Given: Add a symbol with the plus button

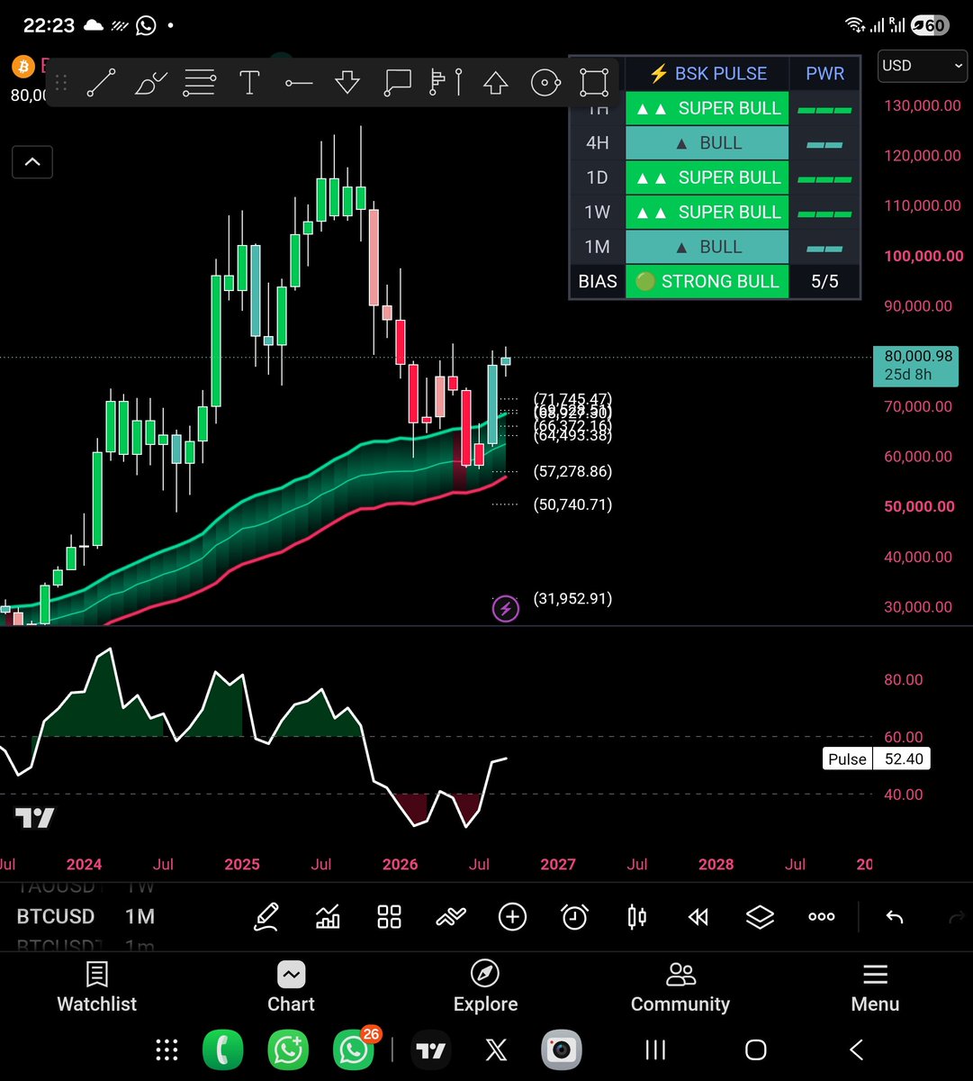Looking at the screenshot, I should pyautogui.click(x=512, y=917).
